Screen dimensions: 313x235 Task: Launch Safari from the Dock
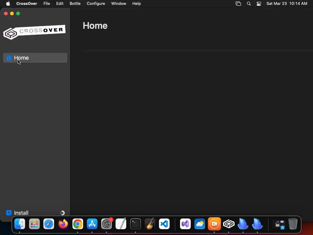click(49, 224)
